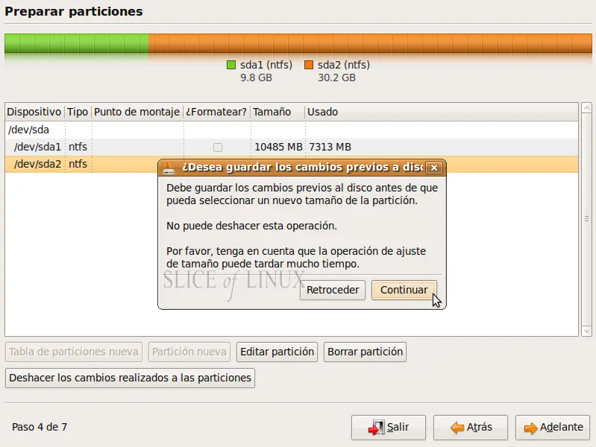This screenshot has height=447, width=596.
Task: Select the /dev/sda2 partition row
Action: coord(292,164)
